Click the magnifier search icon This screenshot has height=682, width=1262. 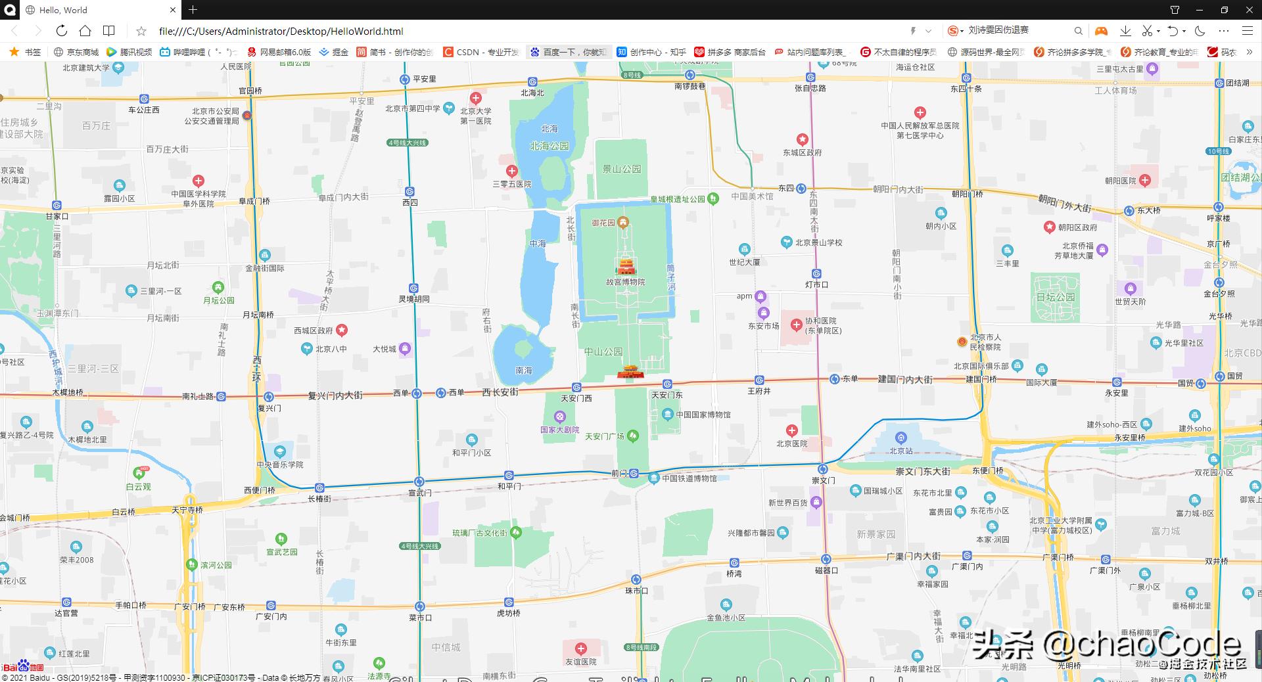tap(1079, 31)
